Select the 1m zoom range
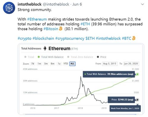The width and height of the screenshot is (148, 117). (x=39, y=64)
